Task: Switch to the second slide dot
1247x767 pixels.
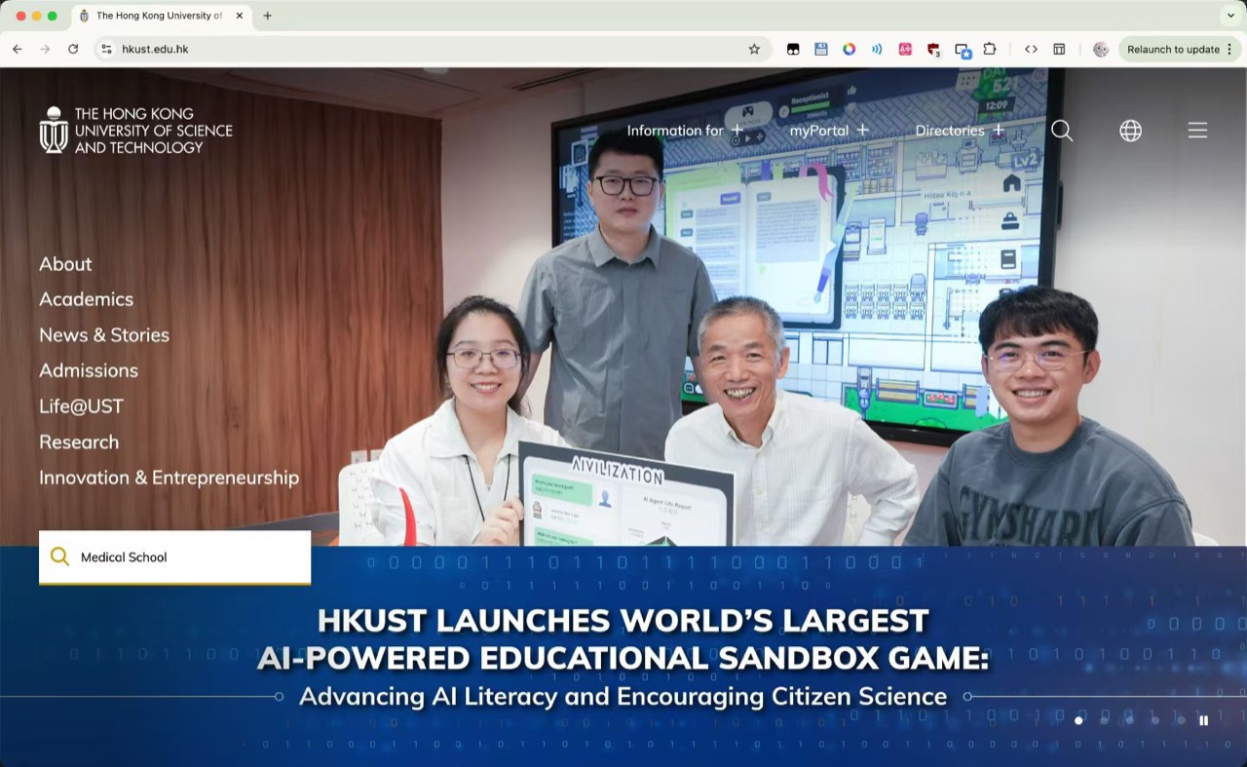Action: [1104, 720]
